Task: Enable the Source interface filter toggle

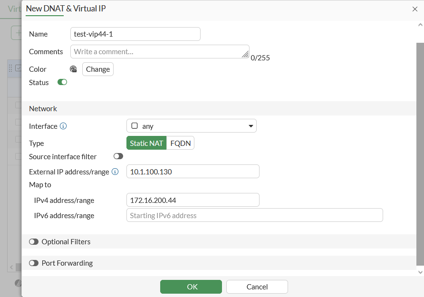Action: click(x=118, y=156)
